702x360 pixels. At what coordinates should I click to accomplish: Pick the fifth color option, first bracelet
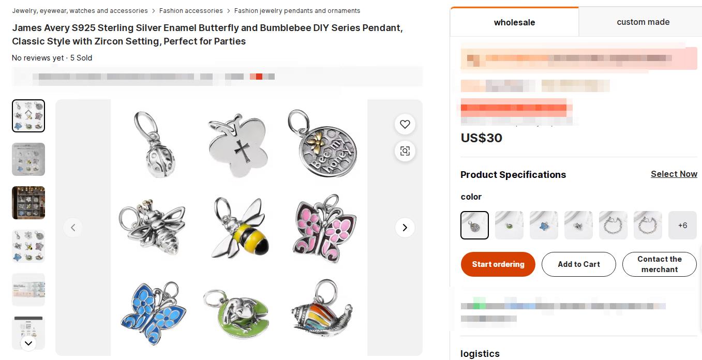click(x=613, y=226)
